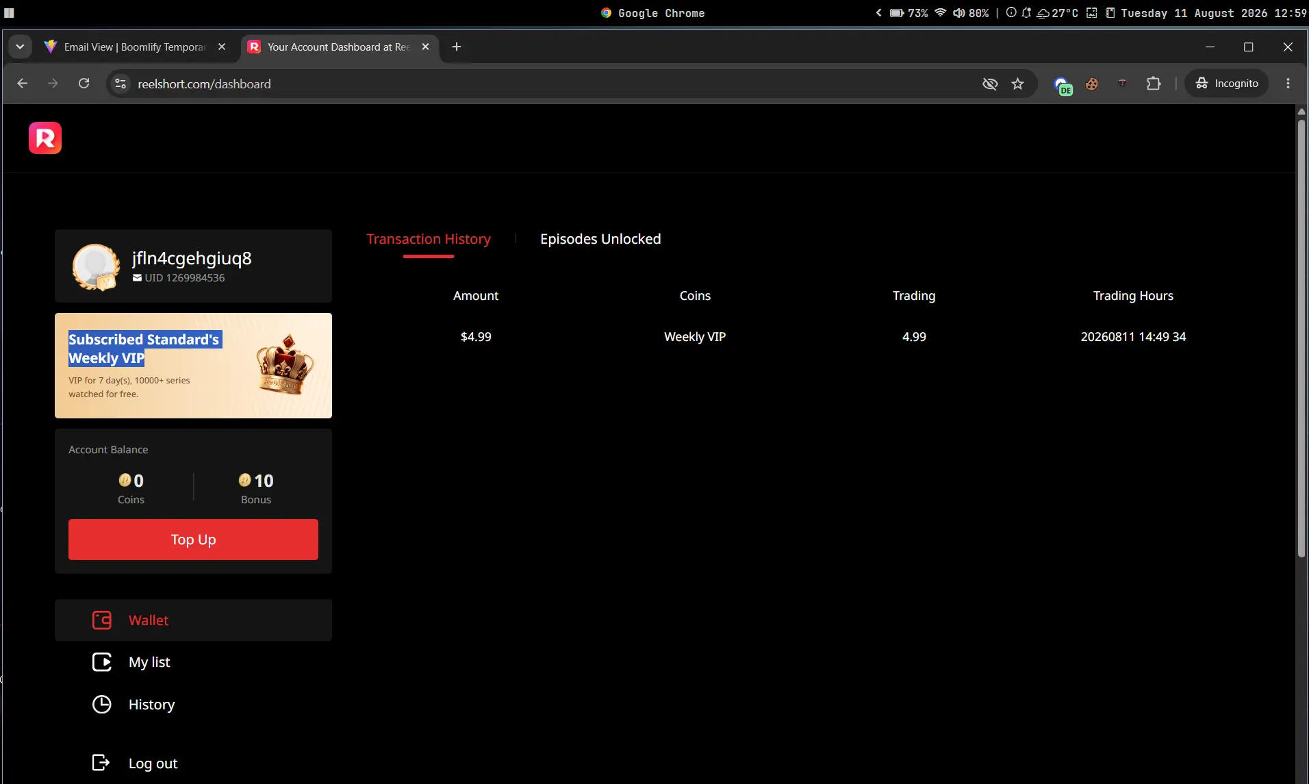Screen dimensions: 1309x784
Task: Click the VIP for 7 day(s) description text
Action: [129, 388]
